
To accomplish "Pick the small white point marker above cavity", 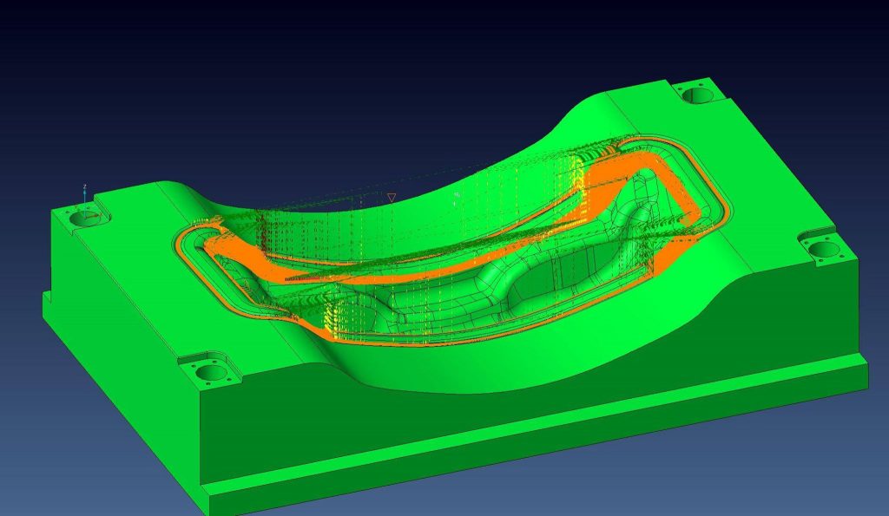I will (x=457, y=196).
